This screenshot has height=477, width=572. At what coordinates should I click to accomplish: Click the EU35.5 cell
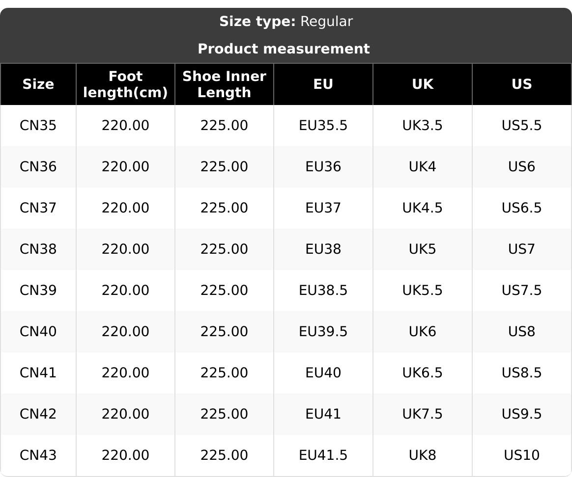(323, 126)
